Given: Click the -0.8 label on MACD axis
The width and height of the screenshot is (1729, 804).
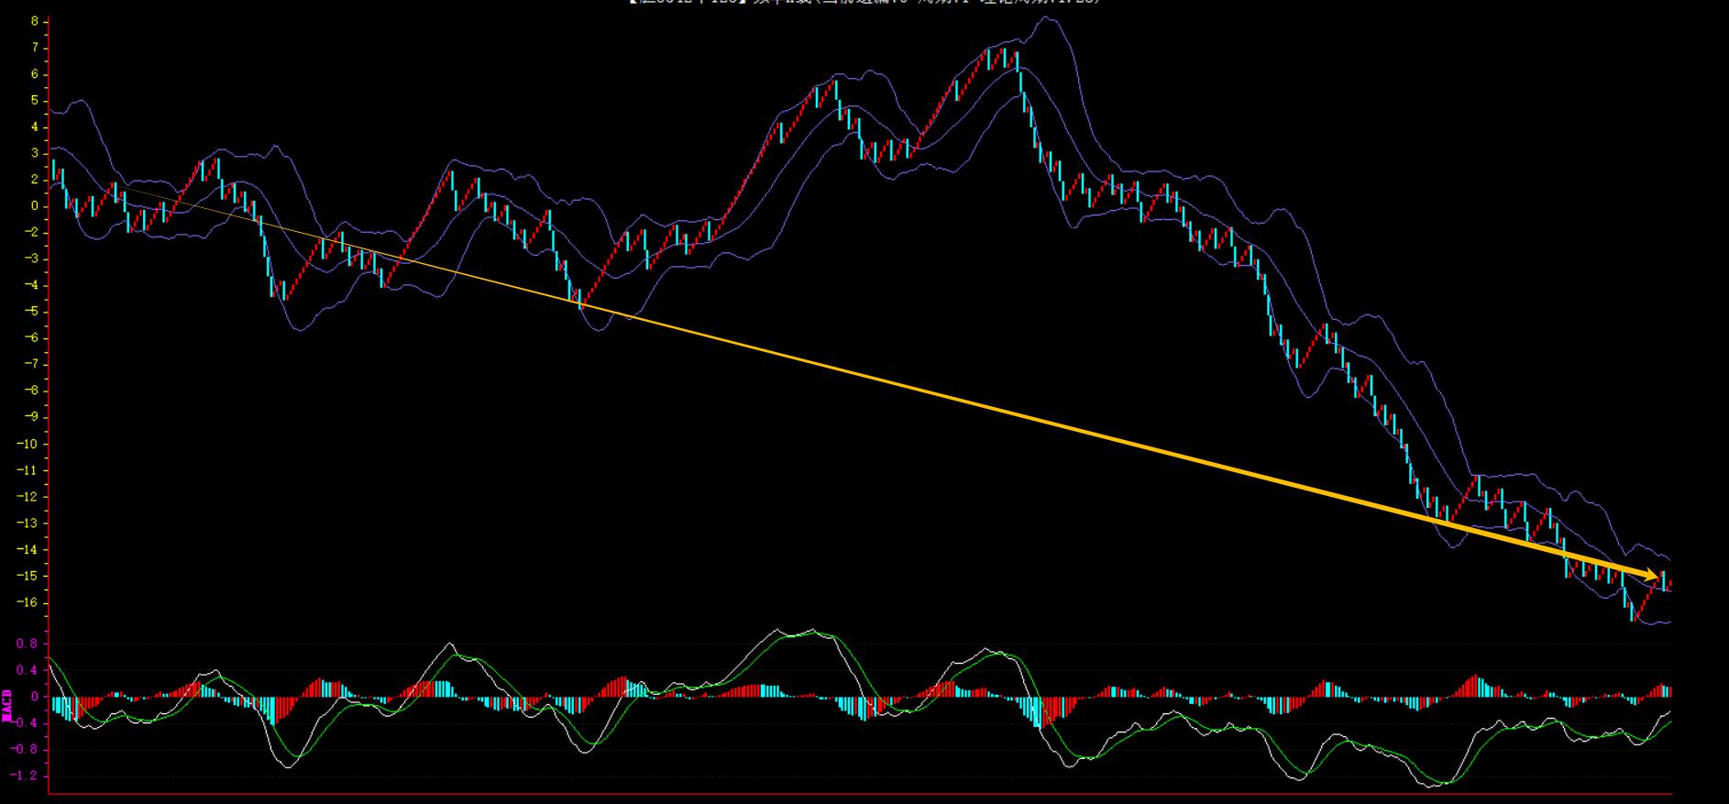Looking at the screenshot, I should point(25,749).
